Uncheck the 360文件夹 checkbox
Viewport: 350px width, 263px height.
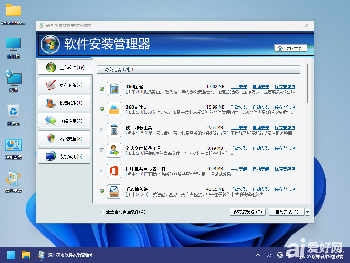102,109
